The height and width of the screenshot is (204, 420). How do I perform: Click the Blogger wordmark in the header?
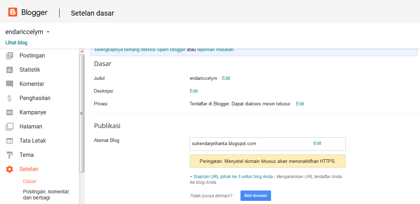[x=34, y=12]
